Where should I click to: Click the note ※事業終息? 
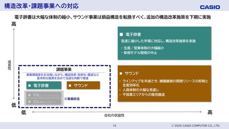(72, 99)
